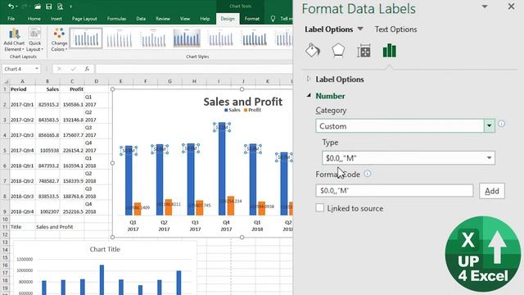The height and width of the screenshot is (295, 524).
Task: Click the formula bar confirm checkmark icon
Action: pyautogui.click(x=73, y=69)
